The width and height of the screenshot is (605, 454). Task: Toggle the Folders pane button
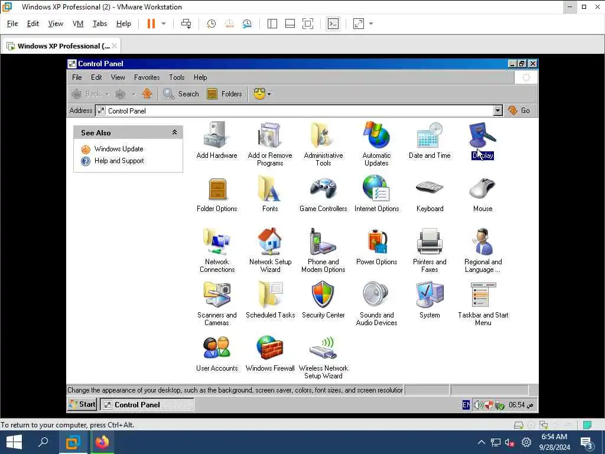point(225,94)
